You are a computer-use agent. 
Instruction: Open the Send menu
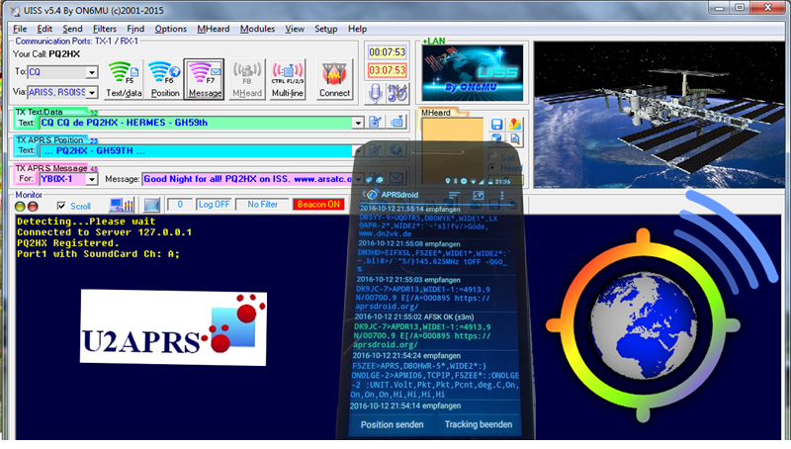[x=72, y=29]
